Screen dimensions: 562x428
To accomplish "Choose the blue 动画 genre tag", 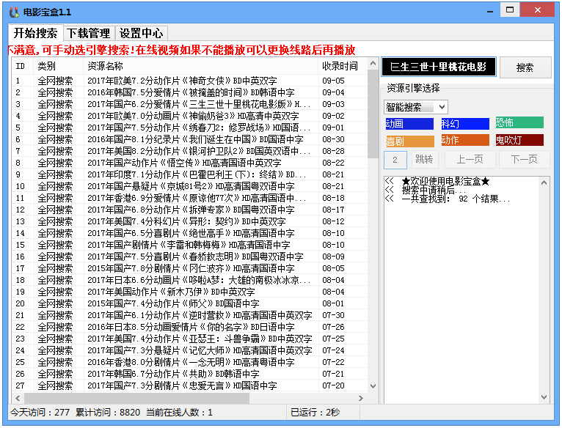I will point(409,124).
